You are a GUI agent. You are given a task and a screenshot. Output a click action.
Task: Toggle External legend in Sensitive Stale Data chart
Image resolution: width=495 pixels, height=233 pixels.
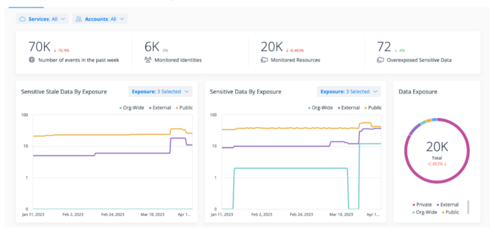coord(159,108)
